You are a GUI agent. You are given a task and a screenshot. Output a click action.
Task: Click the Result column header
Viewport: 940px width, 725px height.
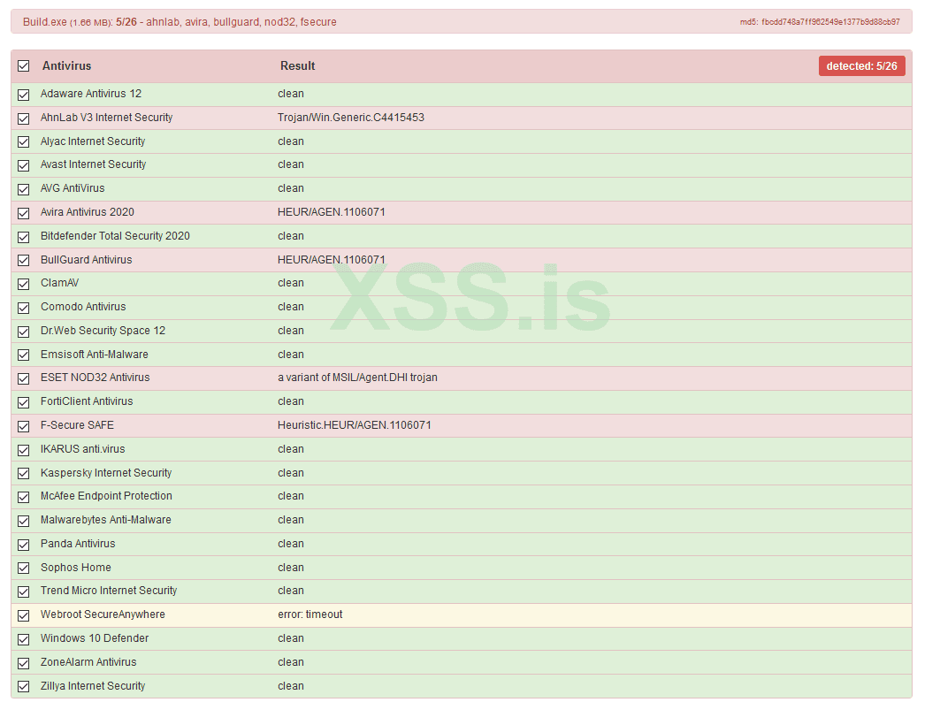pyautogui.click(x=297, y=66)
